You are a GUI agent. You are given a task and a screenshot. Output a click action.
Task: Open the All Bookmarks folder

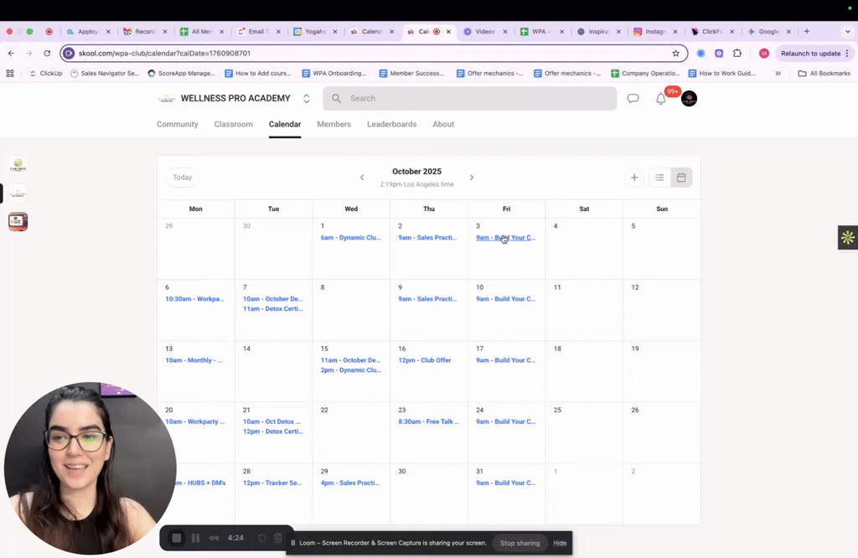click(824, 73)
